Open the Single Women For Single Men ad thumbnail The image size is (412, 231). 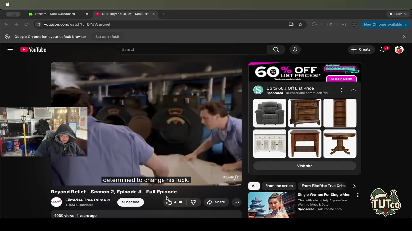272,205
